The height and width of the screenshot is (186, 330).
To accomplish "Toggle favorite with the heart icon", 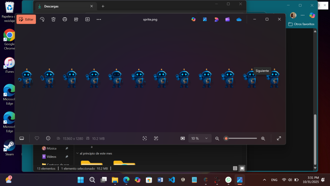I will click(x=37, y=138).
